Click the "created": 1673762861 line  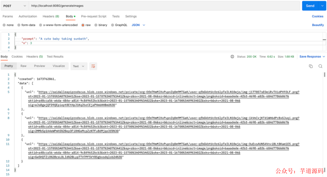37,79
